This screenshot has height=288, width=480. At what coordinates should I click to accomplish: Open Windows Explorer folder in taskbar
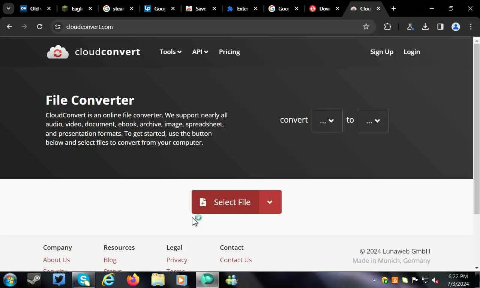(x=158, y=280)
